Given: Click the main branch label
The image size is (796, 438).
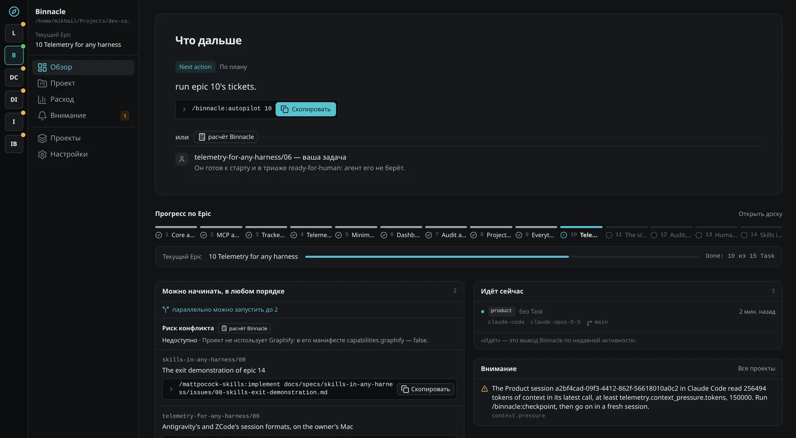Looking at the screenshot, I should [x=597, y=322].
